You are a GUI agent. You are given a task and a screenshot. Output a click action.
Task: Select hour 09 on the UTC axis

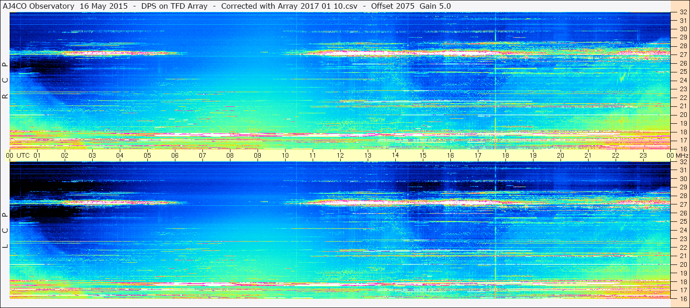coord(258,155)
